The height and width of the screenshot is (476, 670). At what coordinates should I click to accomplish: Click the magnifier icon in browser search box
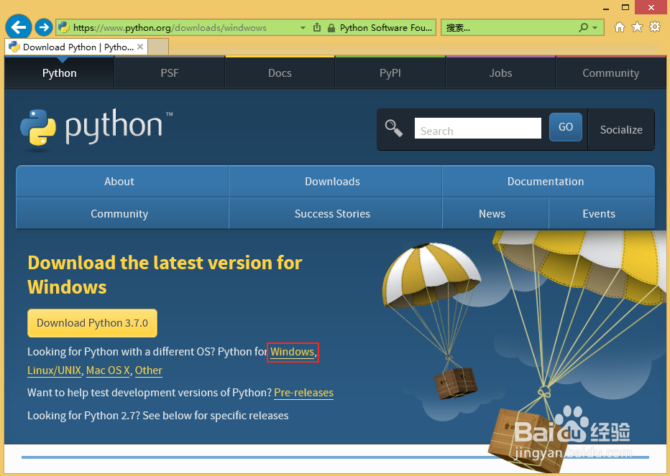click(583, 28)
